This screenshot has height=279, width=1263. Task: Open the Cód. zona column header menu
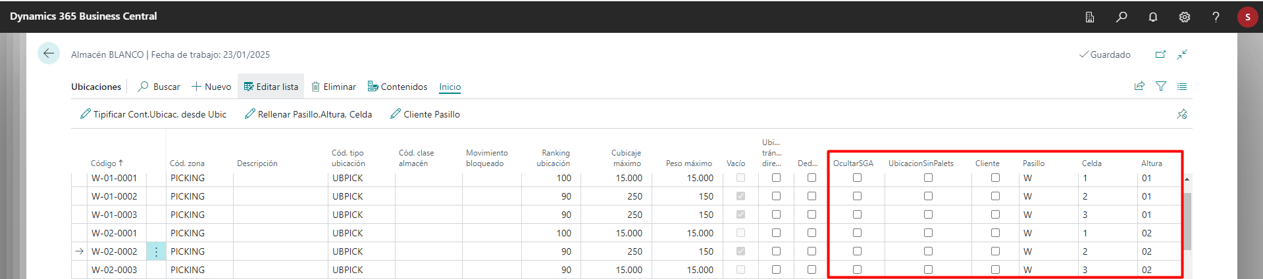coord(187,163)
